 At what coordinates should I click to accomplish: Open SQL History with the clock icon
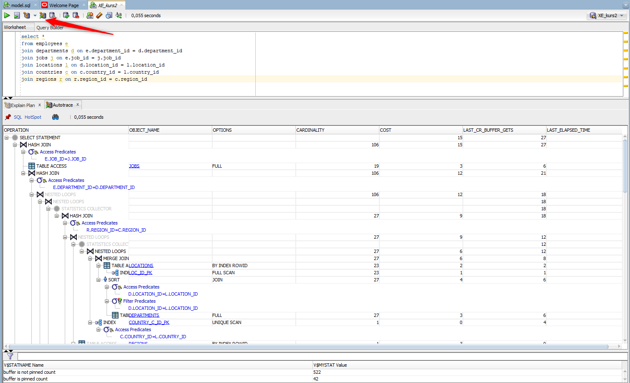pyautogui.click(x=109, y=15)
